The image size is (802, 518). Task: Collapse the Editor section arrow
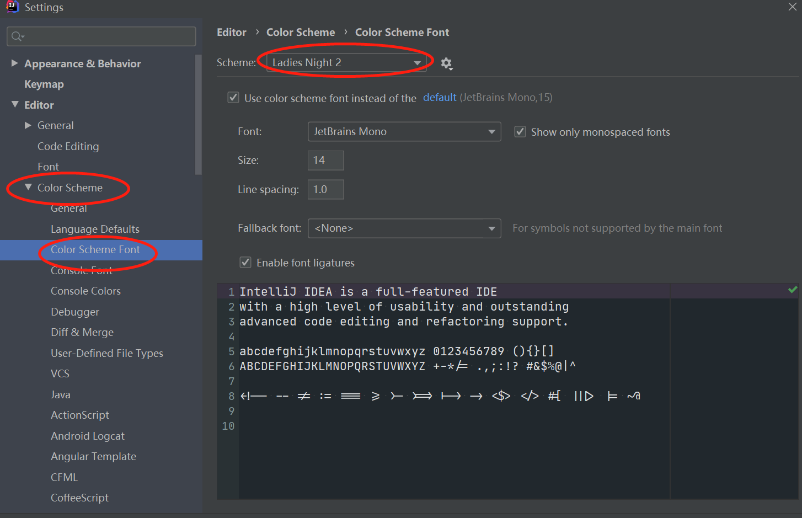[x=15, y=104]
